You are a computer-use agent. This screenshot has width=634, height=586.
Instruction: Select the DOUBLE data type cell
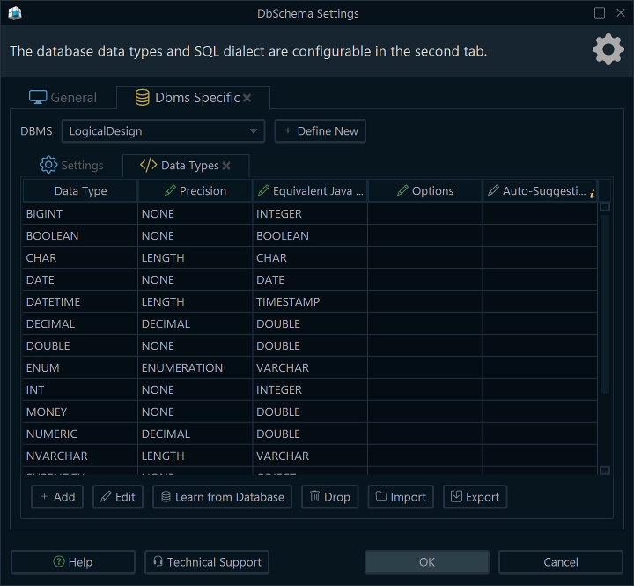[x=80, y=345]
